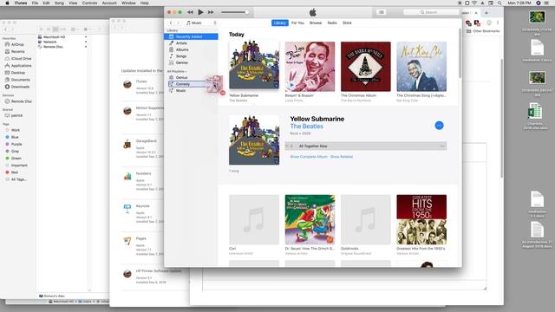
Task: Open the Music media picker dropdown
Action: tap(201, 23)
